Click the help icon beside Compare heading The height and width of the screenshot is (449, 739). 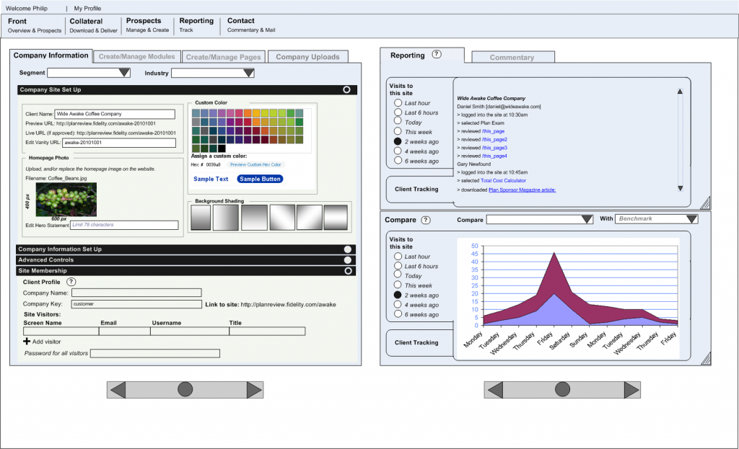click(x=426, y=220)
